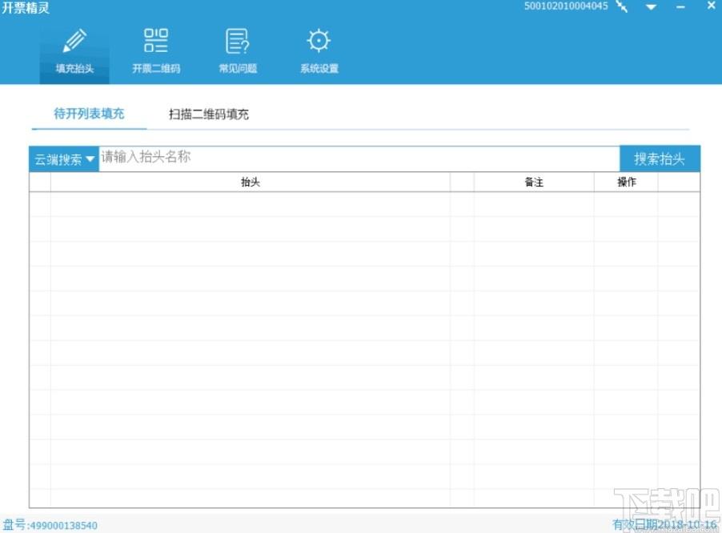The height and width of the screenshot is (533, 722).
Task: Click the tax number 500102010004045
Action: click(566, 6)
